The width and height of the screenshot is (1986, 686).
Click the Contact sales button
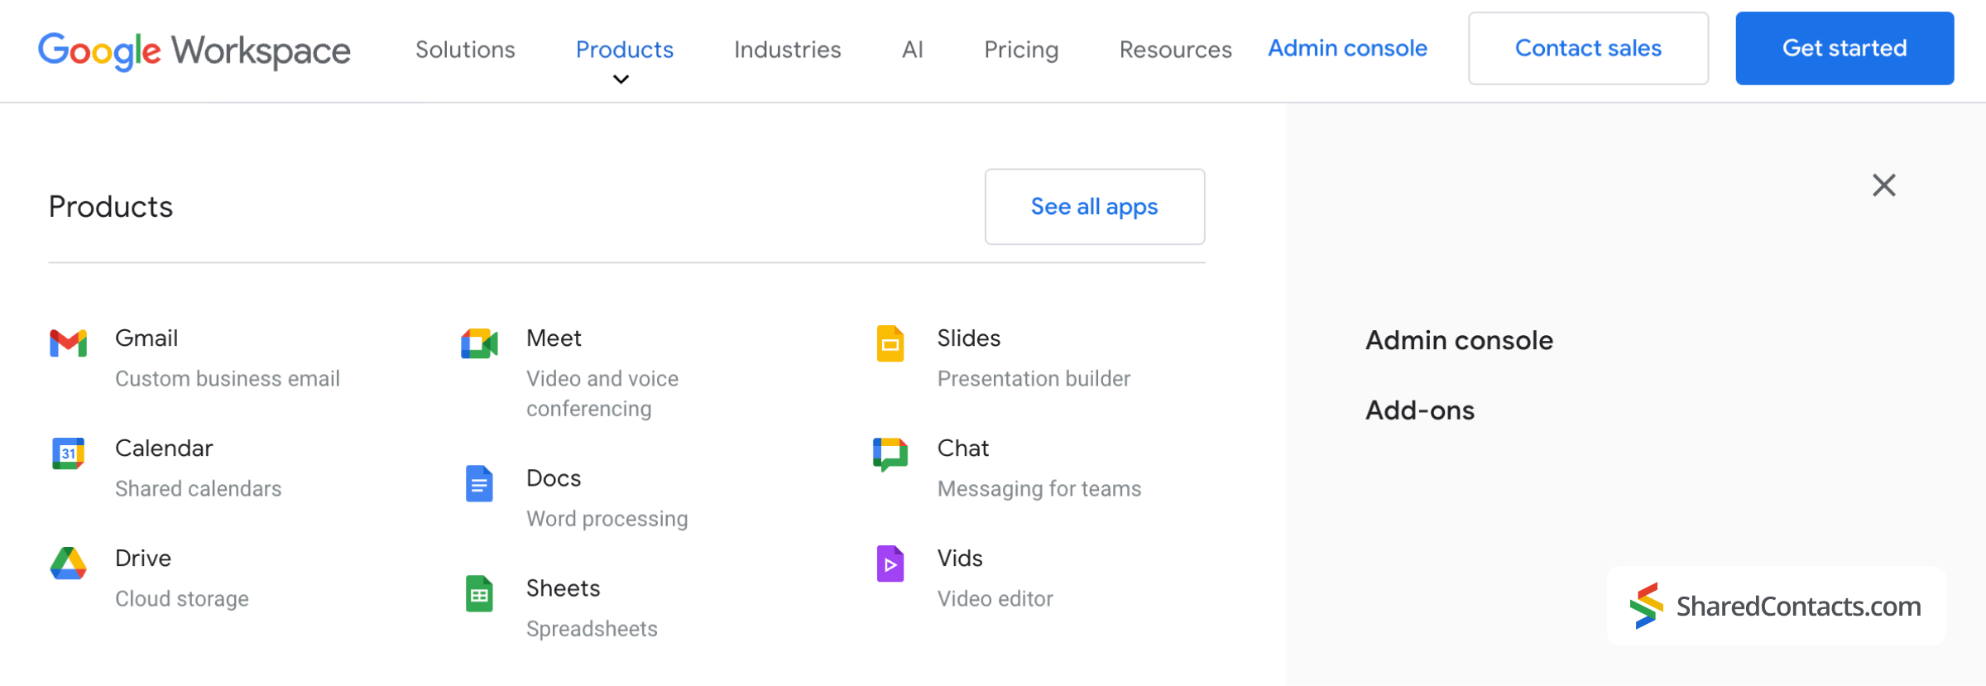[1588, 48]
